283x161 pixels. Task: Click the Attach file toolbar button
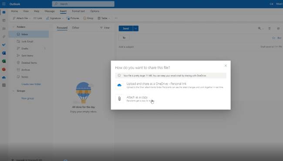(x=20, y=18)
